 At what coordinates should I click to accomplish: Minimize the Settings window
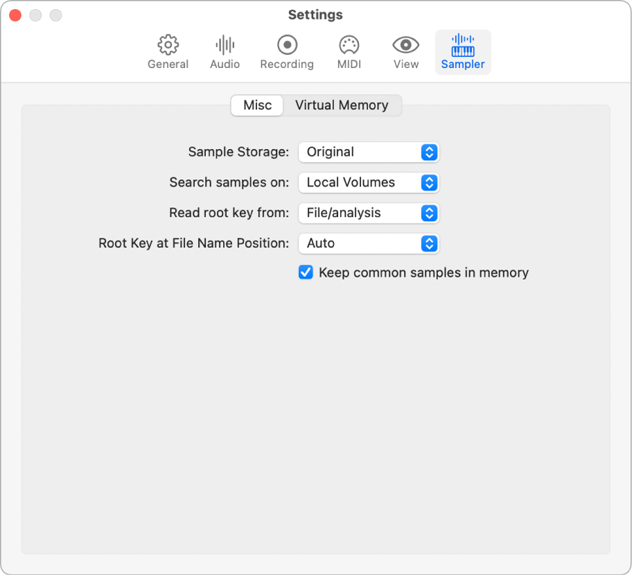pyautogui.click(x=35, y=14)
